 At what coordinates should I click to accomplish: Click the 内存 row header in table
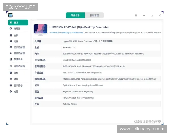(37, 54)
